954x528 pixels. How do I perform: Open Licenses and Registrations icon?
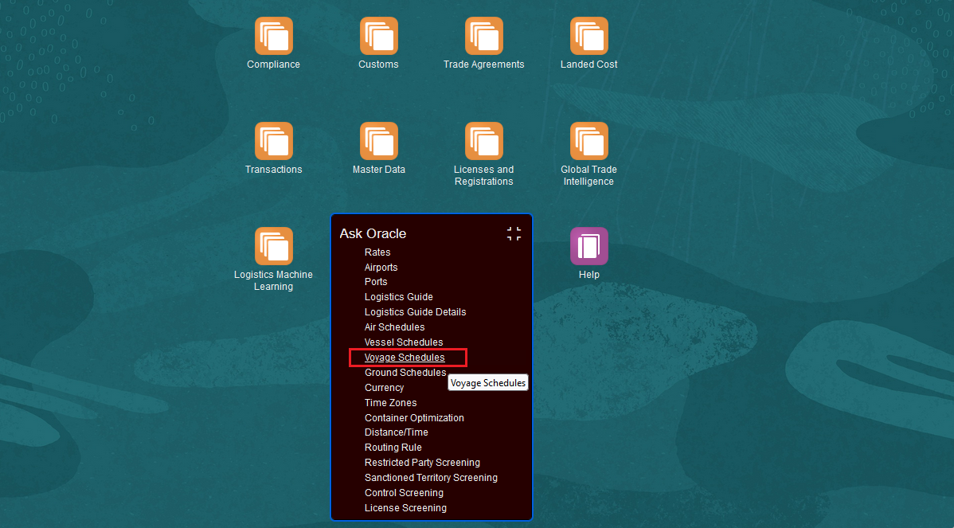[x=483, y=141]
